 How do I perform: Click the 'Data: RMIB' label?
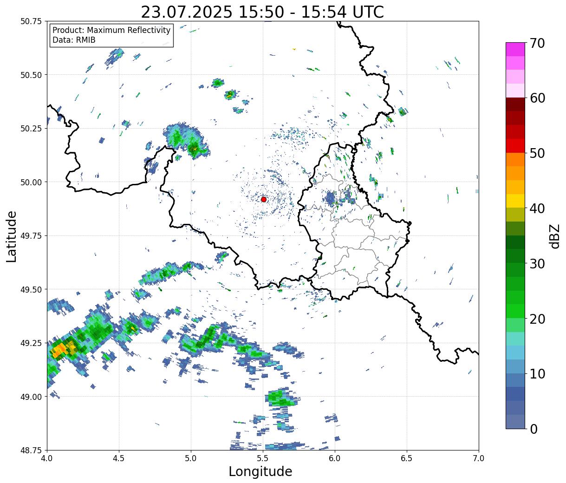pos(74,40)
